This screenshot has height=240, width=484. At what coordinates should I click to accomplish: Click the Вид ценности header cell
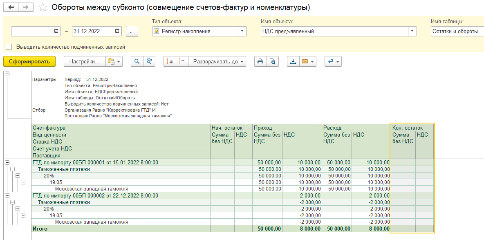[121, 135]
